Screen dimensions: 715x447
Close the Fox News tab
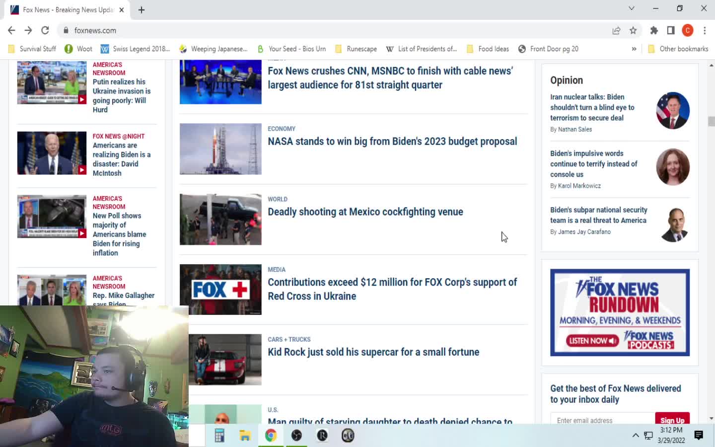[x=122, y=10]
